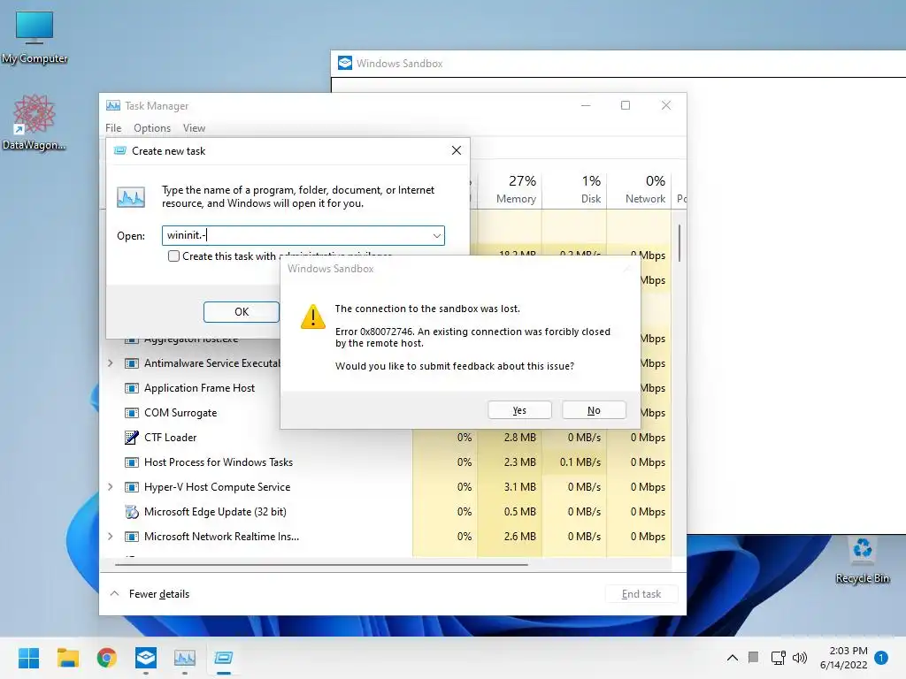The image size is (906, 679).
Task: Click the 3.1 MB memory value
Action: click(520, 487)
